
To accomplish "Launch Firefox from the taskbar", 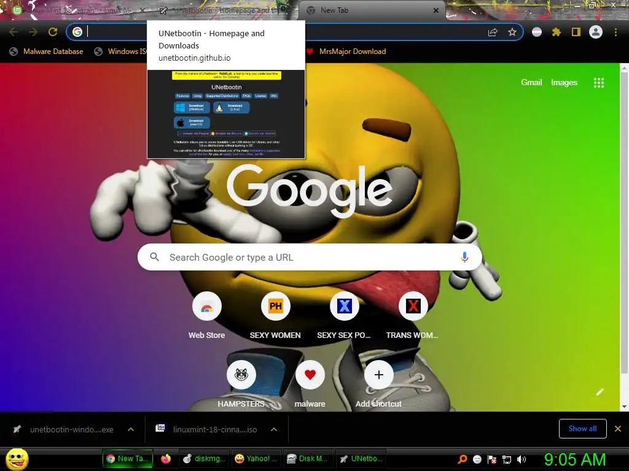I will (x=166, y=459).
